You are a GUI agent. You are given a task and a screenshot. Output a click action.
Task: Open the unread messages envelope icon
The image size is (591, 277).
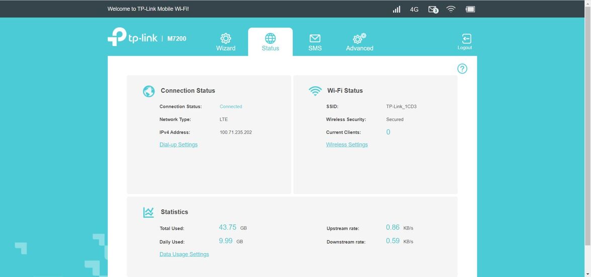click(433, 10)
